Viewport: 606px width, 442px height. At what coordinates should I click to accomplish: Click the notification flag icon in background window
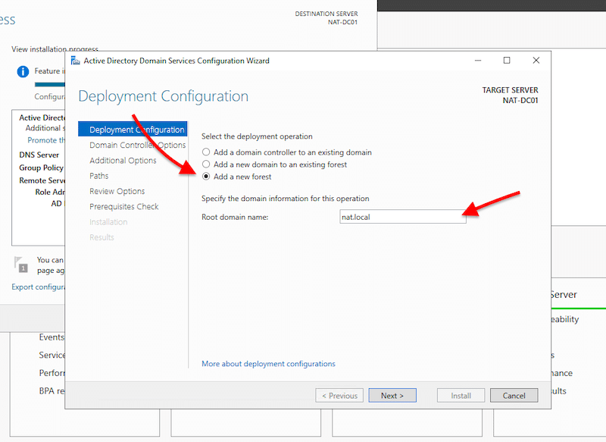[x=21, y=265]
